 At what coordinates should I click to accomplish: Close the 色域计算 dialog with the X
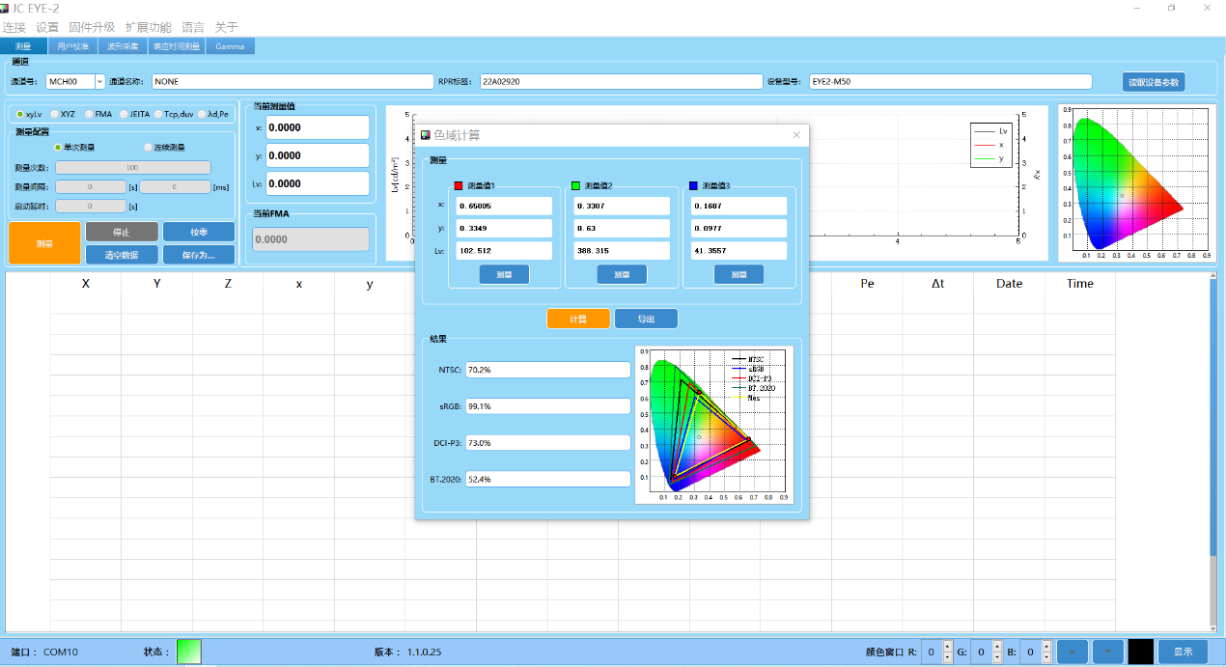[x=796, y=135]
